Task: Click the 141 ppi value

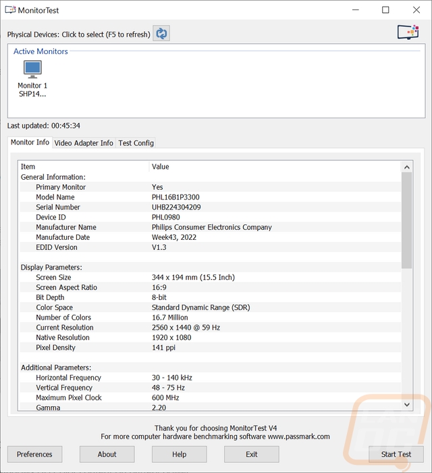Action: pyautogui.click(x=163, y=347)
